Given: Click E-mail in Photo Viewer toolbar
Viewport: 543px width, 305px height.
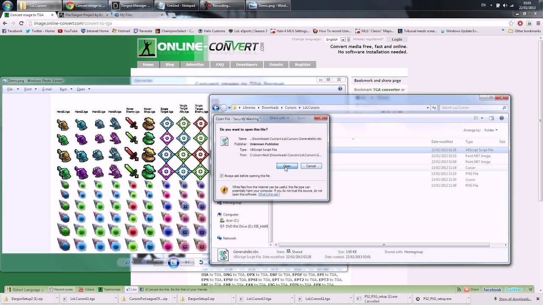Looking at the screenshot, I should pyautogui.click(x=47, y=89).
